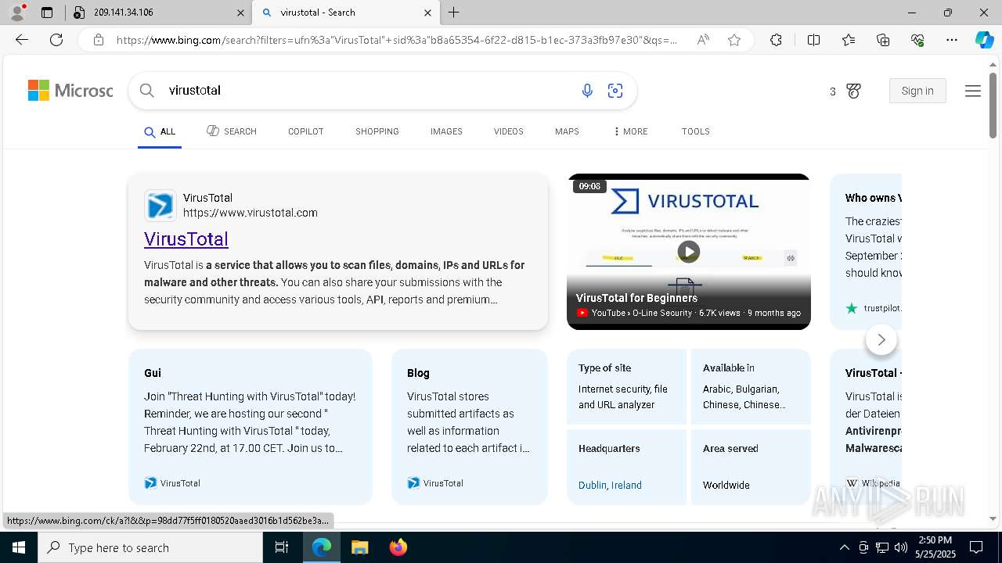
Task: Open the Bing hamburger menu
Action: [x=973, y=91]
